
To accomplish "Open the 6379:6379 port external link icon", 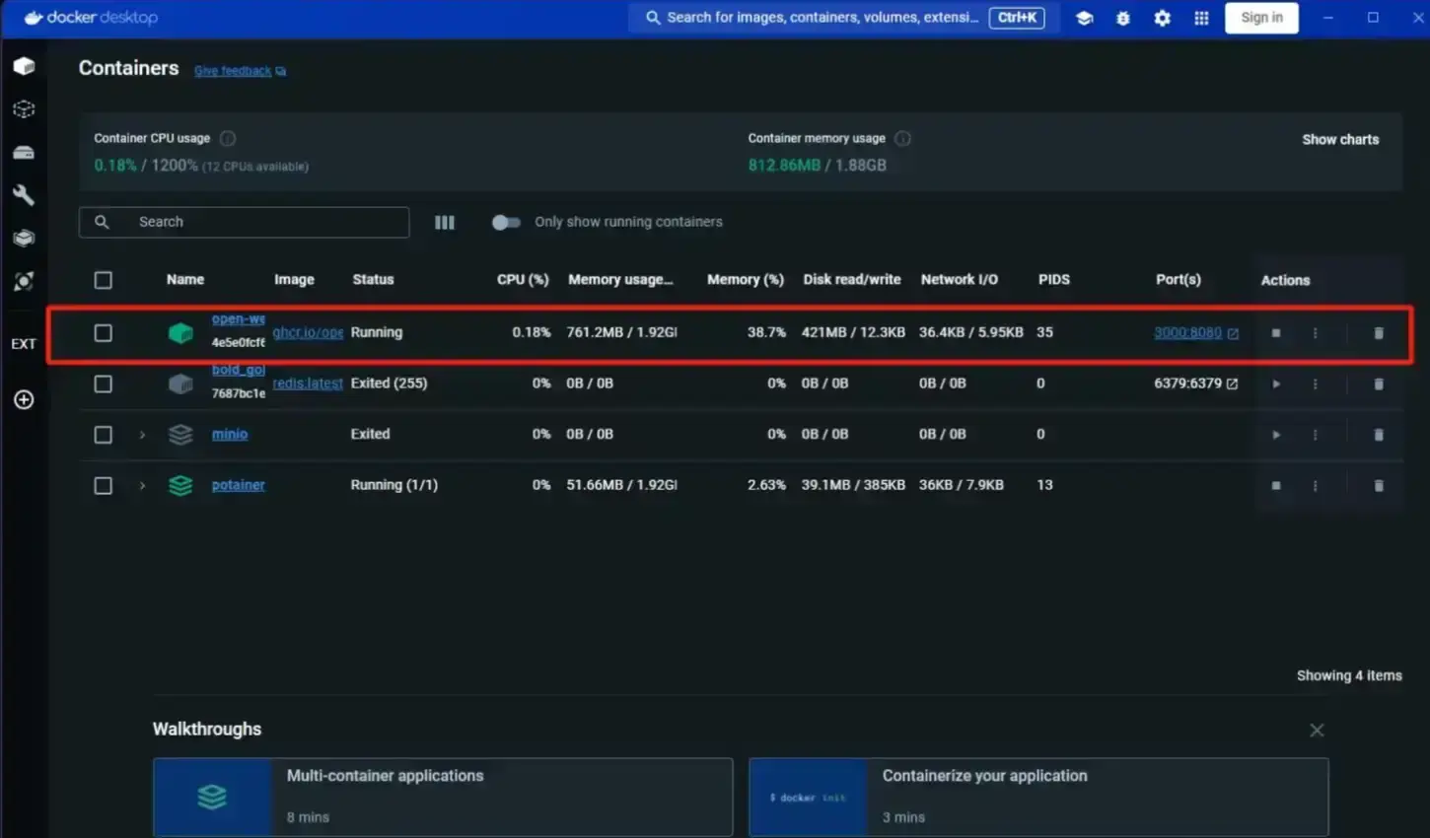I will pyautogui.click(x=1232, y=384).
